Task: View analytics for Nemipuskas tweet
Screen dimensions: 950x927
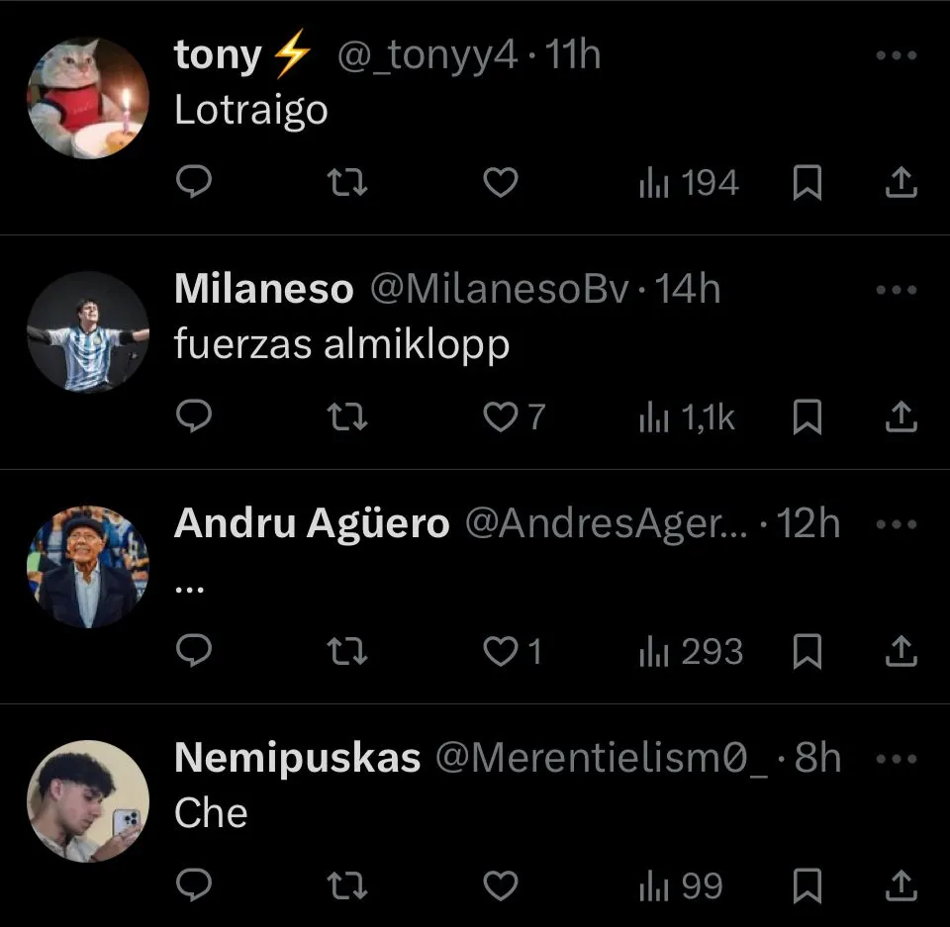Action: (x=681, y=886)
